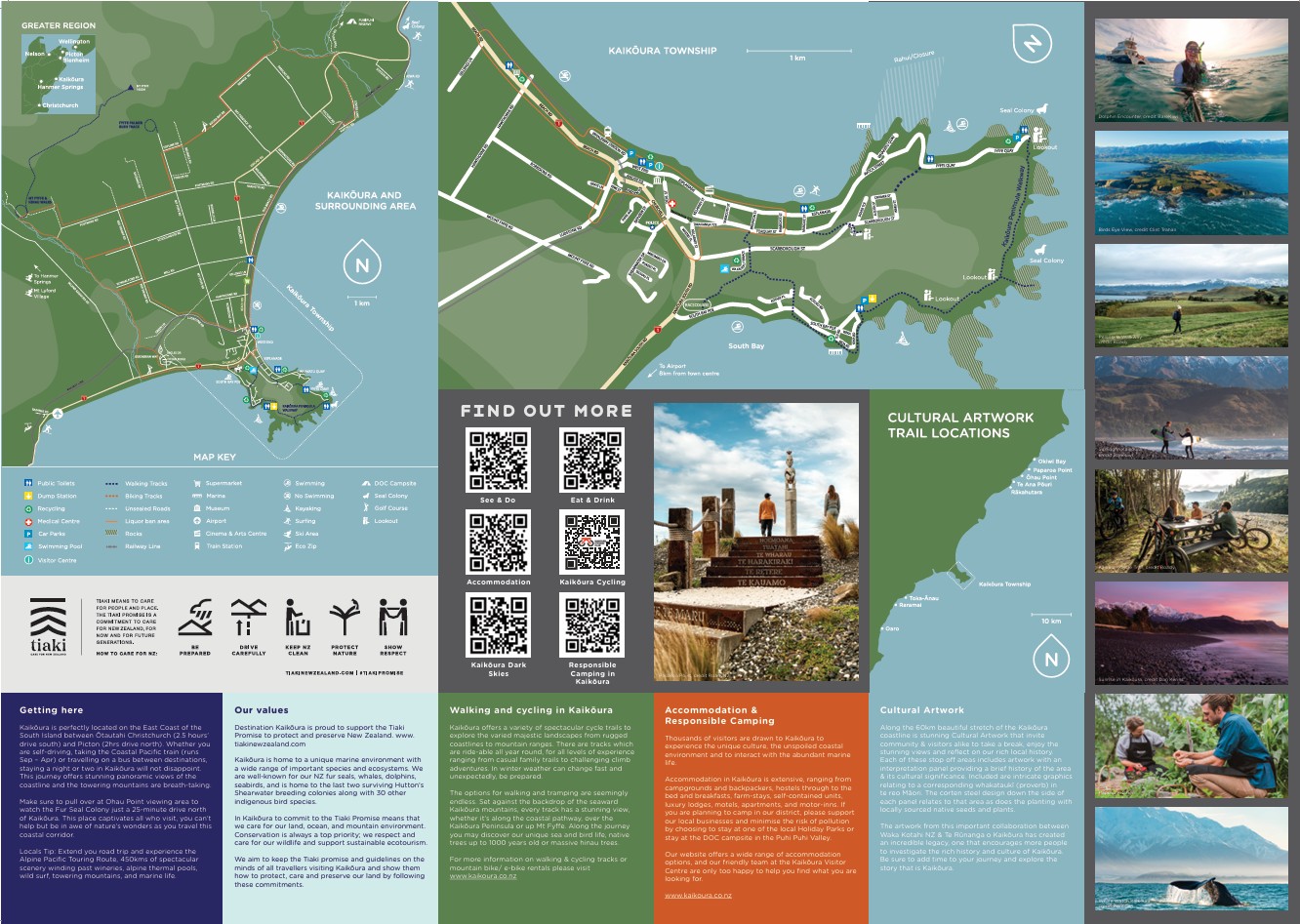1300x924 pixels.
Task: Select the 'Keep NZ Clean' Tiaki icon
Action: 298,617
